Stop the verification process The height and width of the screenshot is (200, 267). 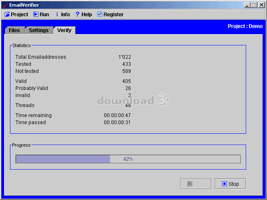[230, 183]
